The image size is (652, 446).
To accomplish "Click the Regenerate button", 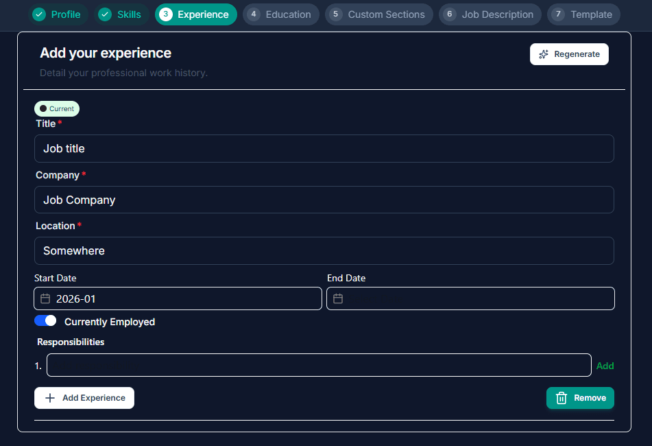I will (569, 54).
